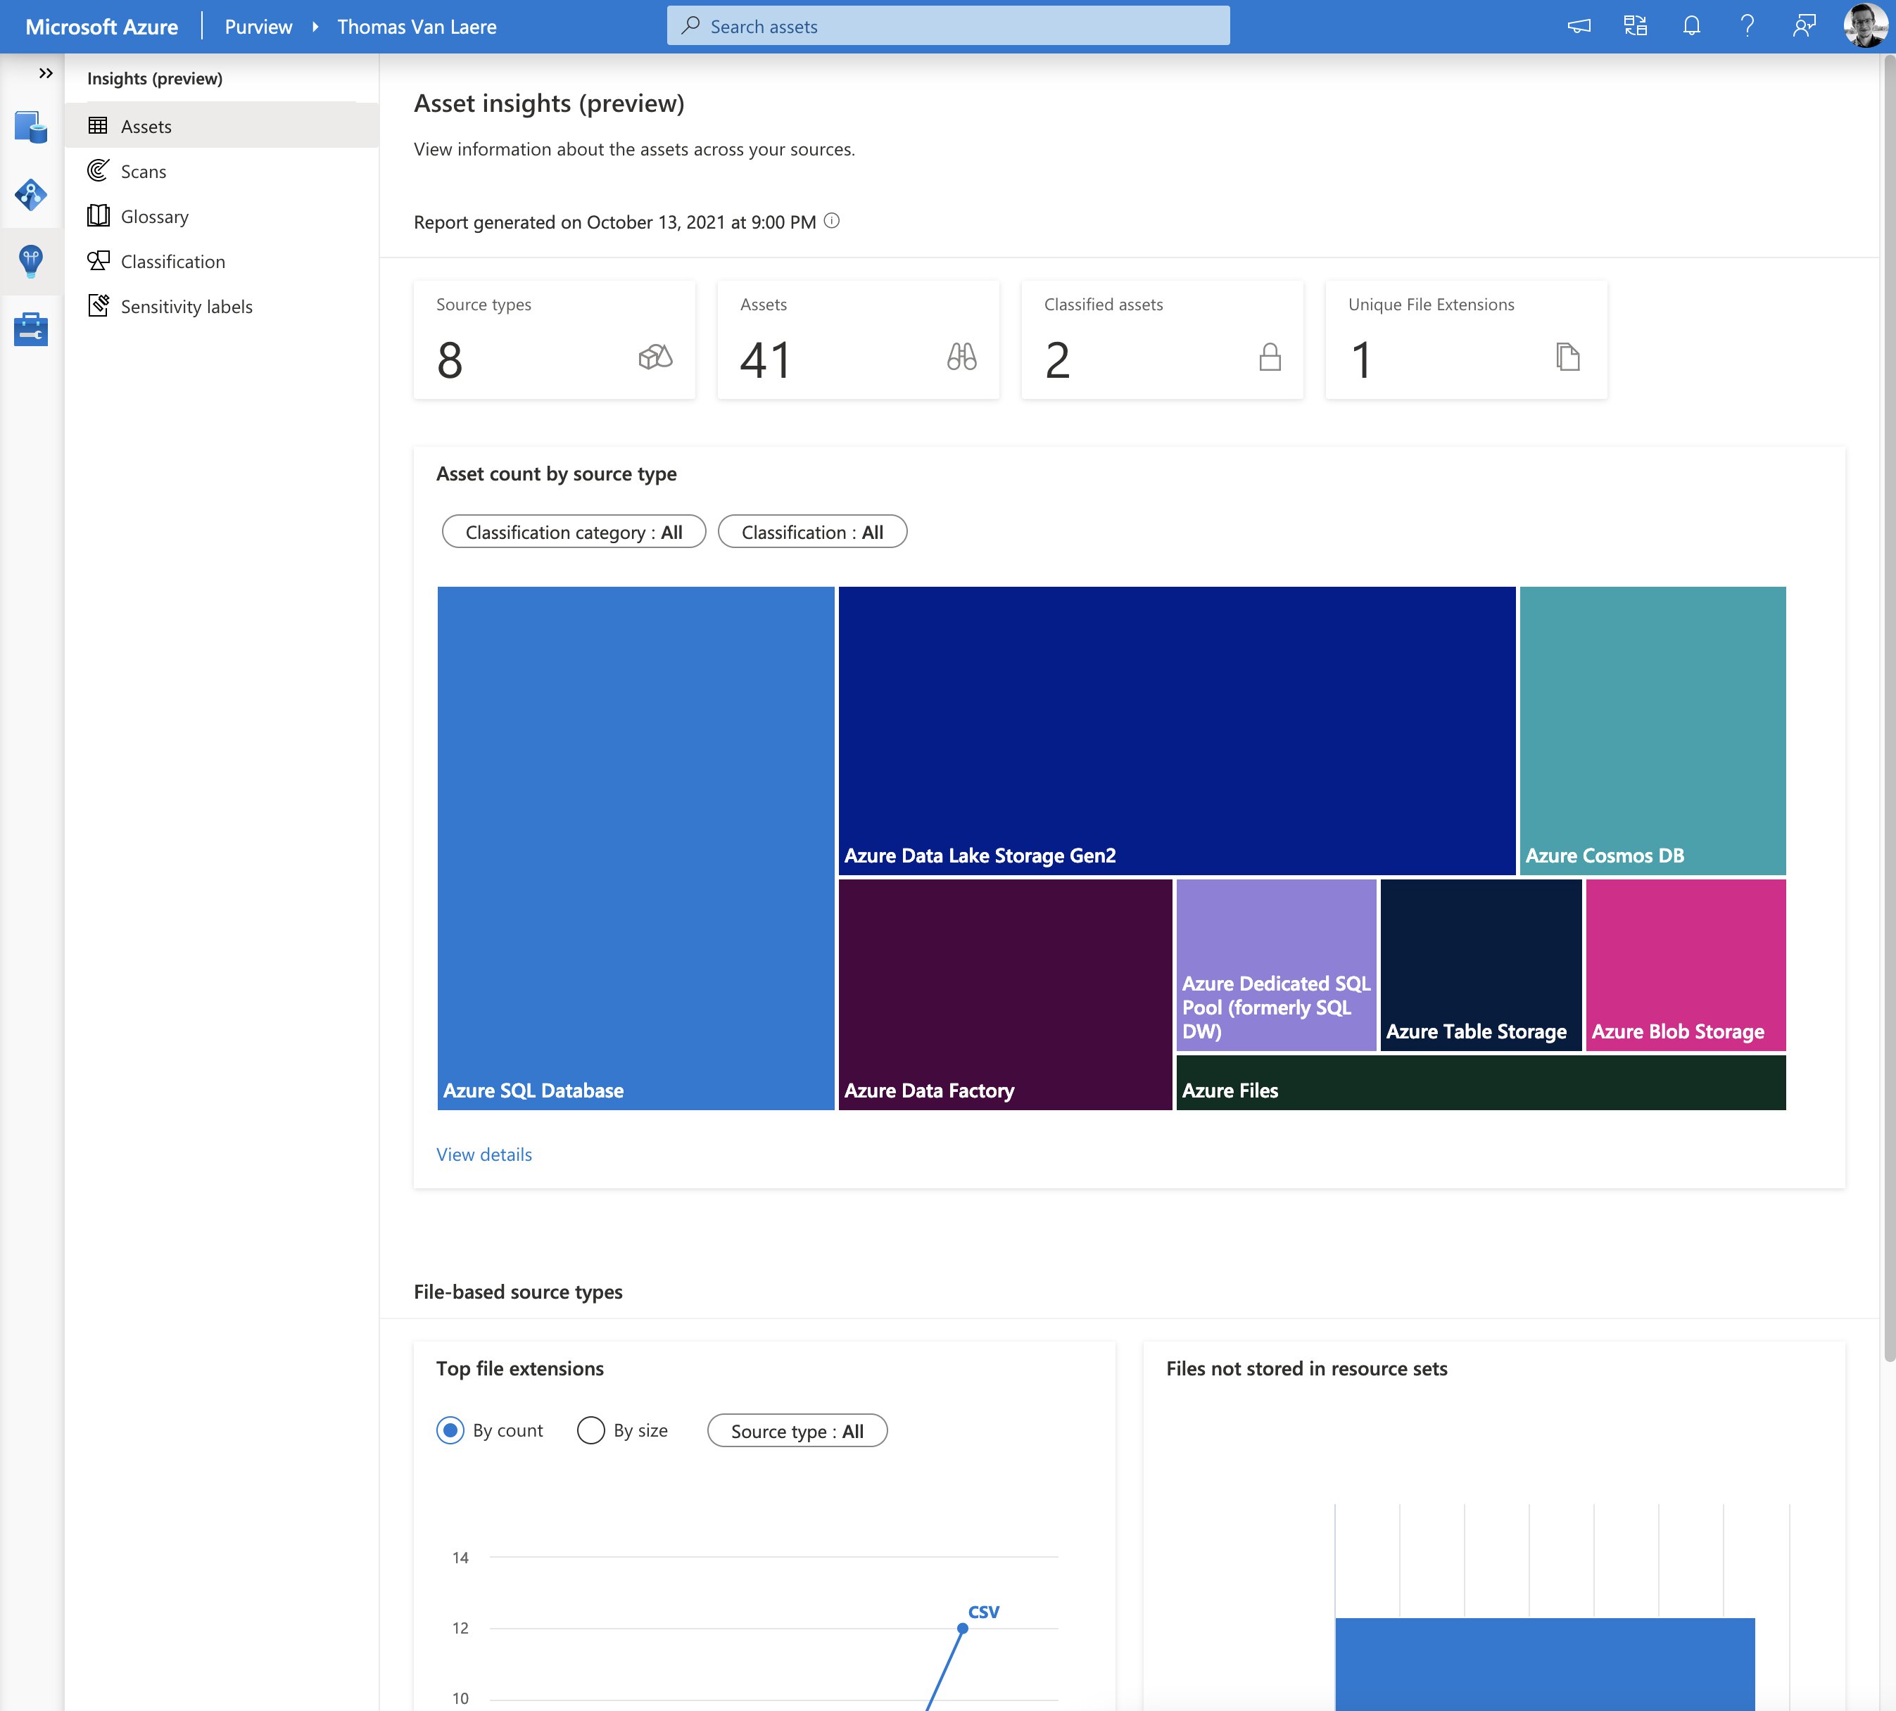Click the Scans radar icon

[x=98, y=170]
